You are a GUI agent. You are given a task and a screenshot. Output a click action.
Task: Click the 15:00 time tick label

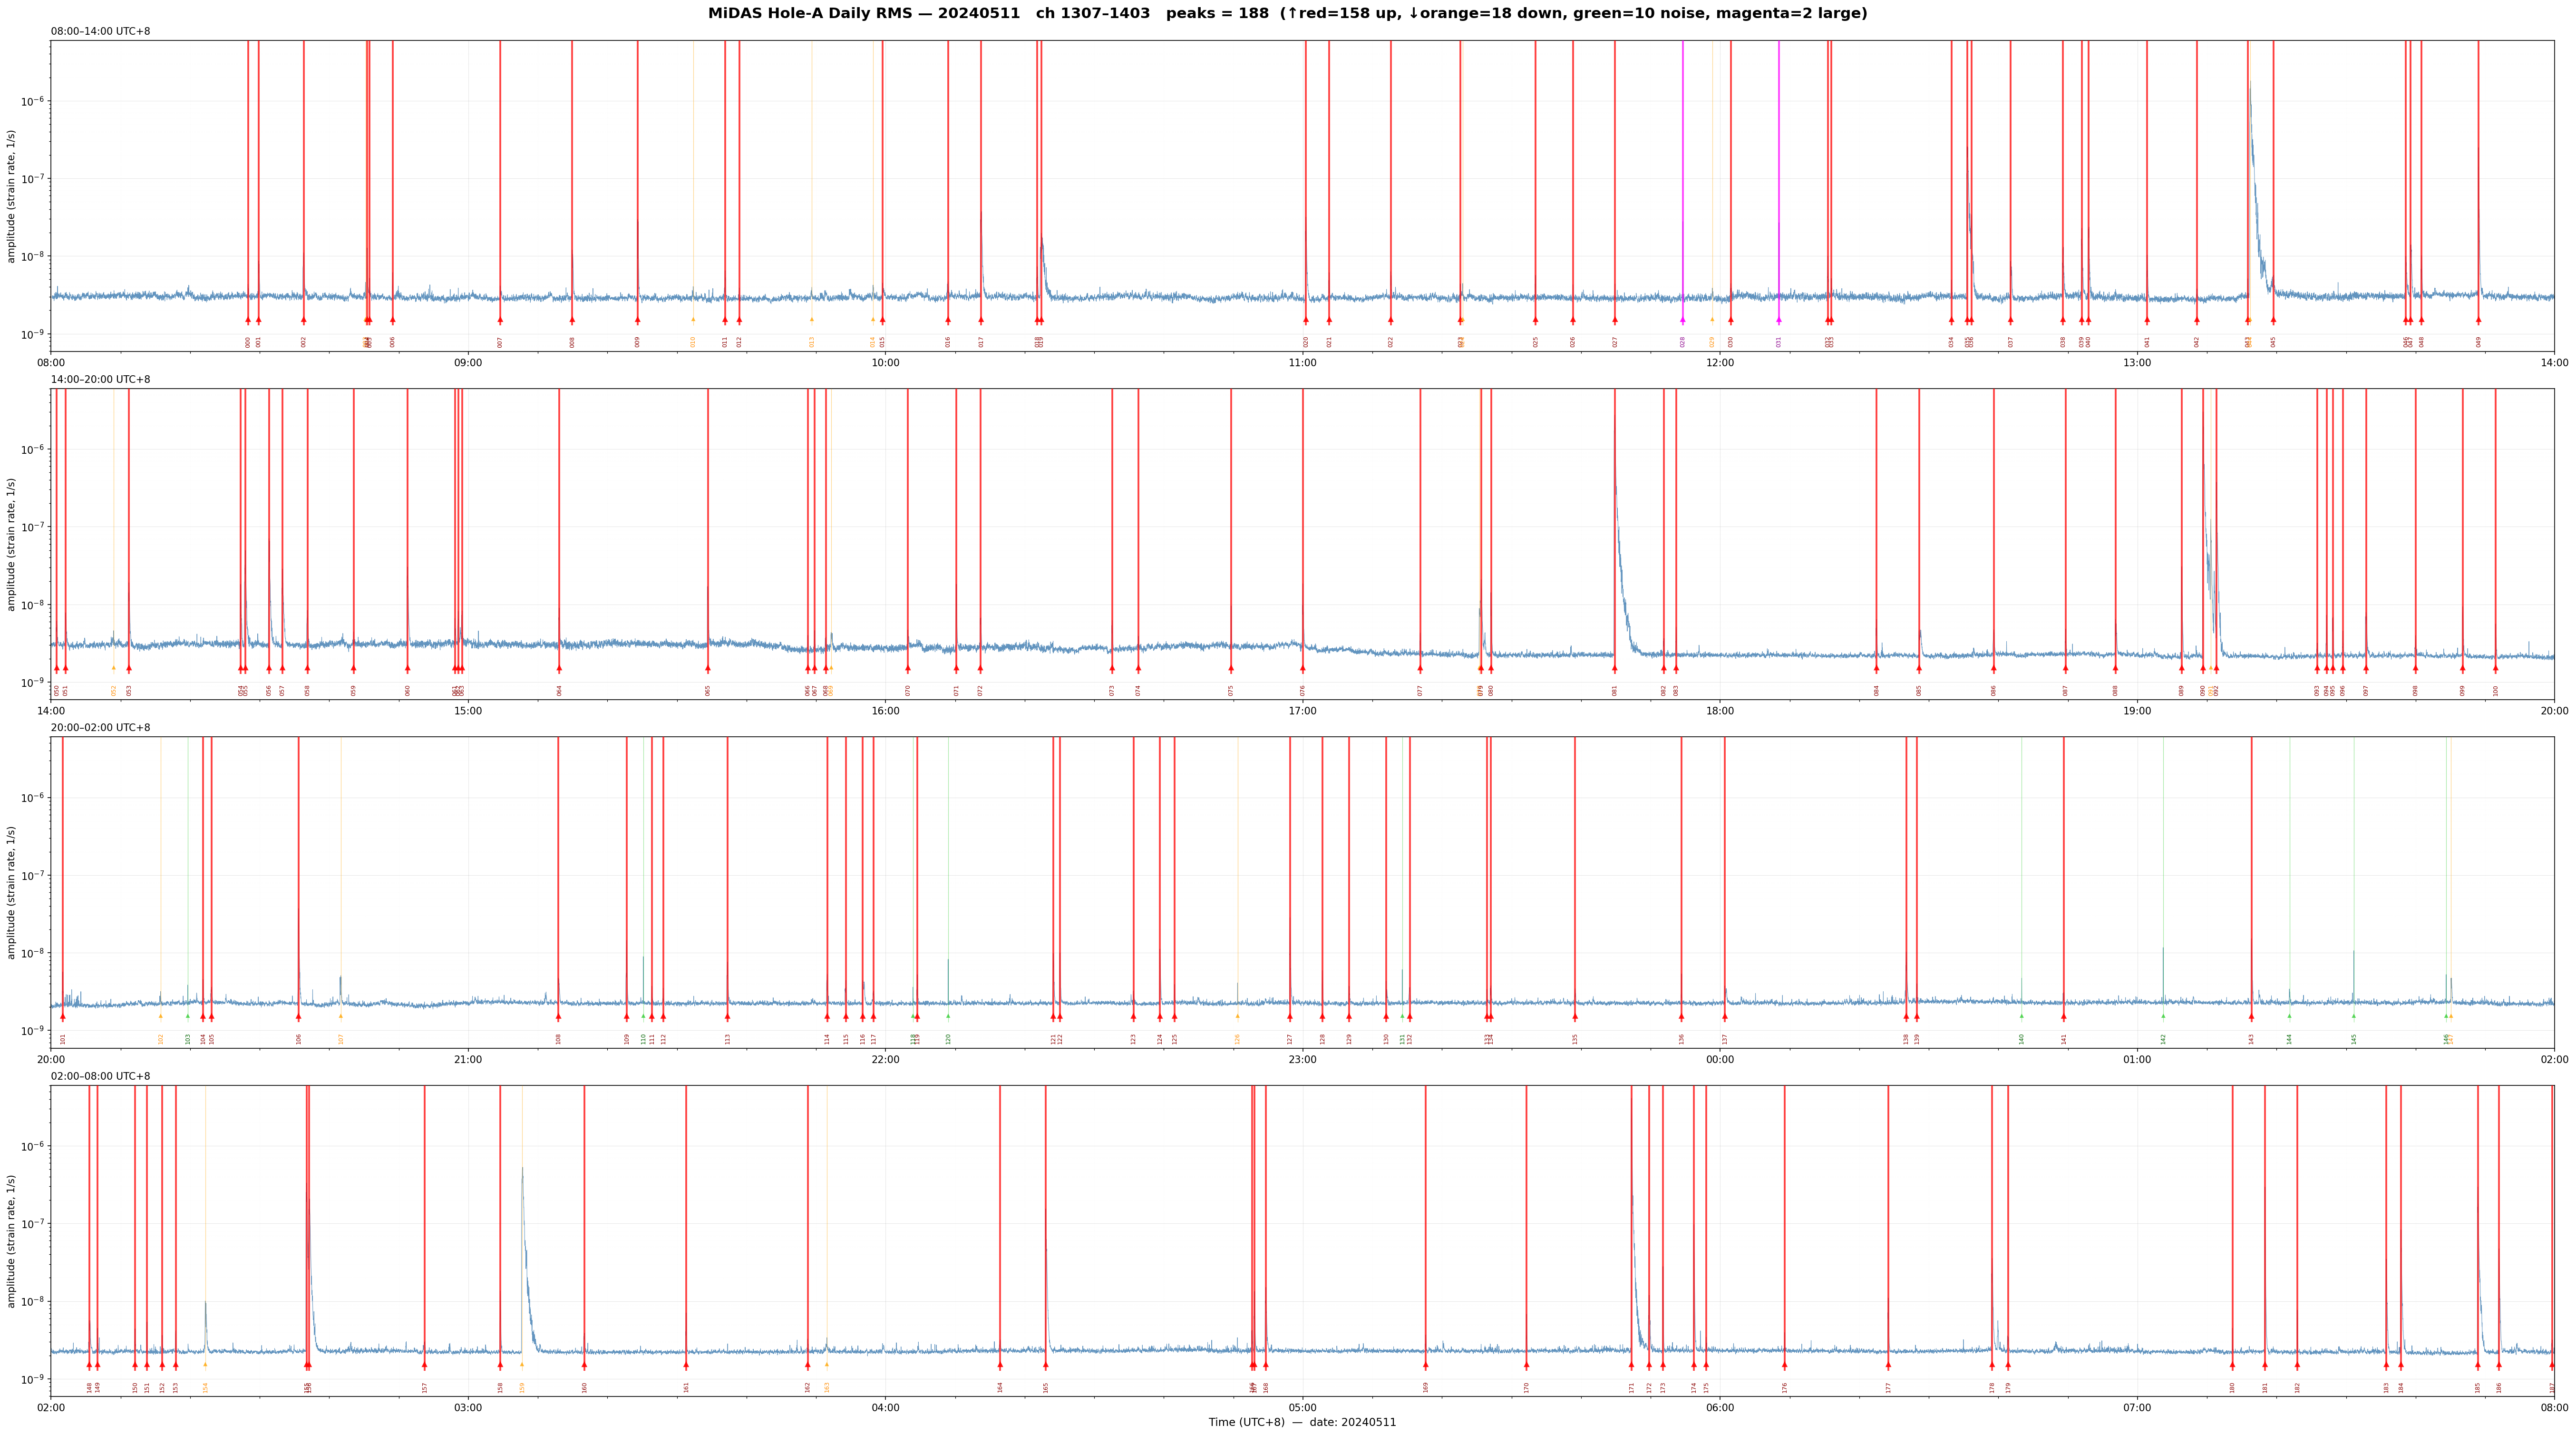click(x=468, y=711)
